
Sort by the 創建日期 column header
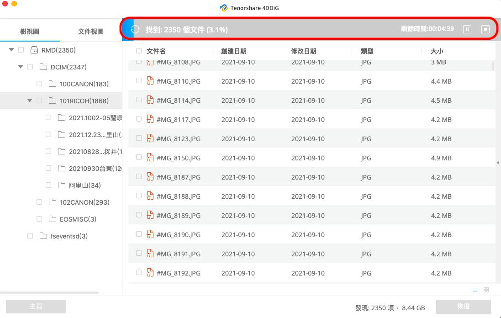(233, 51)
